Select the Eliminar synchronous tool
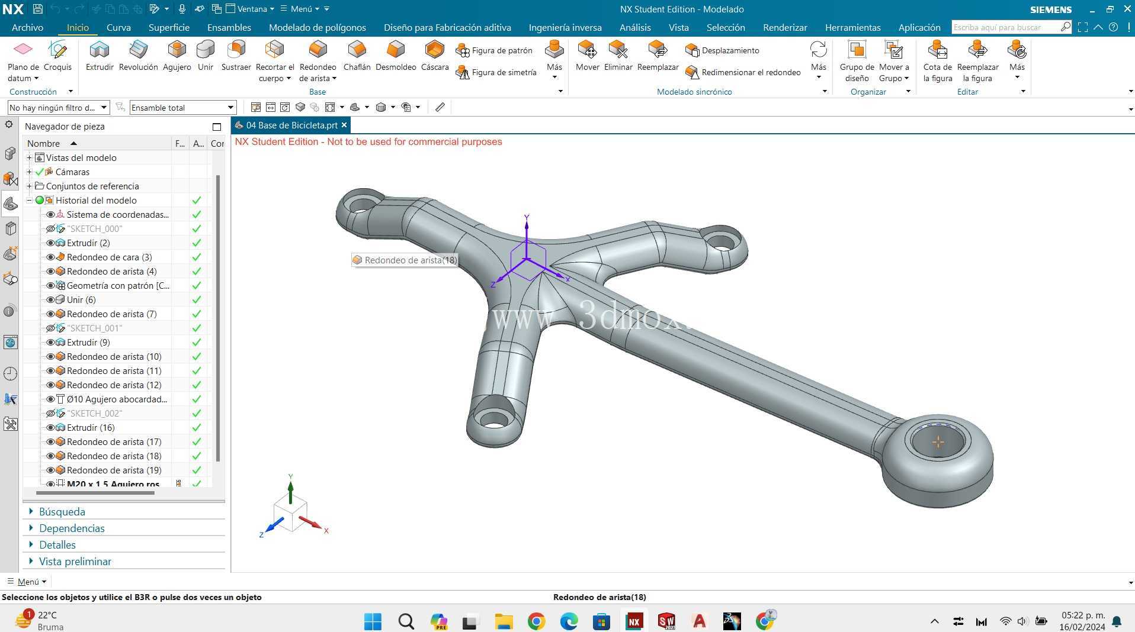1135x632 pixels. (x=618, y=56)
